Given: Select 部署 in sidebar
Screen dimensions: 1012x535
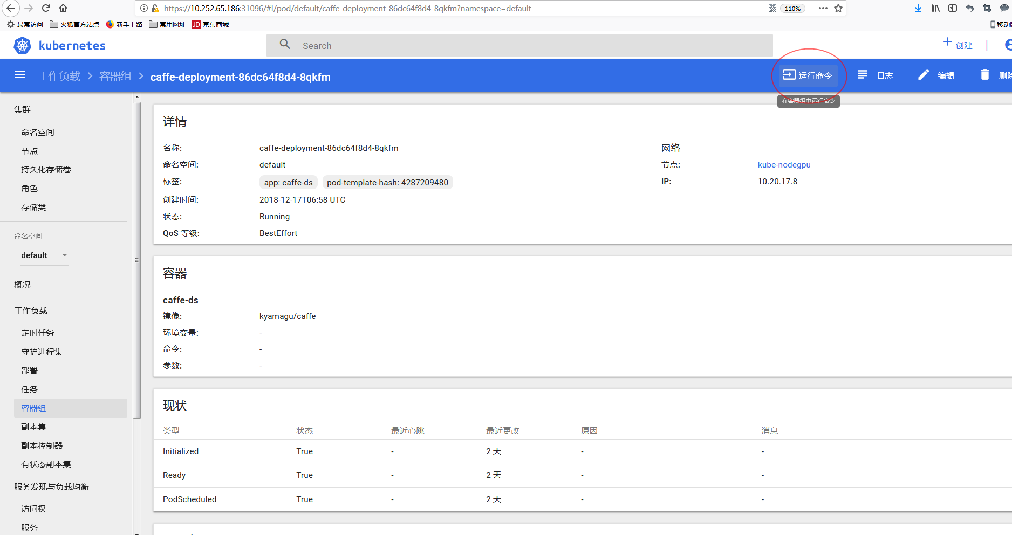Looking at the screenshot, I should pyautogui.click(x=30, y=370).
